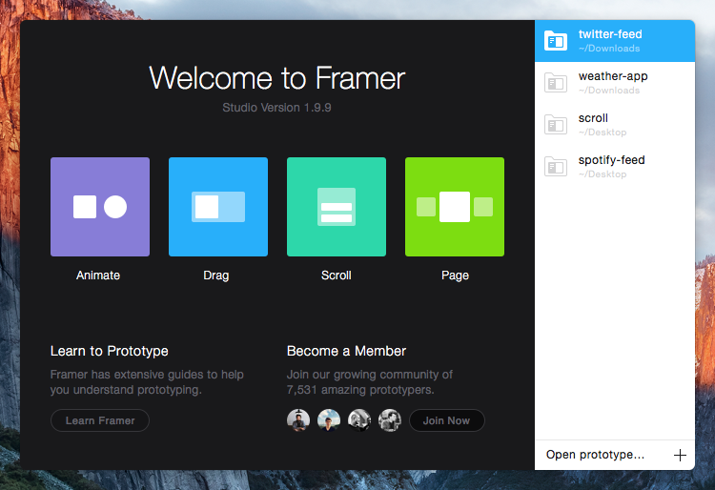Click the third member avatar
The image size is (715, 490).
[359, 420]
